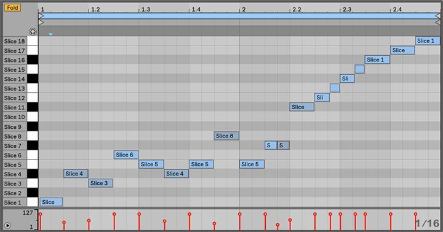Click the Slice 2 black piano key
The width and height of the screenshot is (443, 232).
tap(33, 193)
